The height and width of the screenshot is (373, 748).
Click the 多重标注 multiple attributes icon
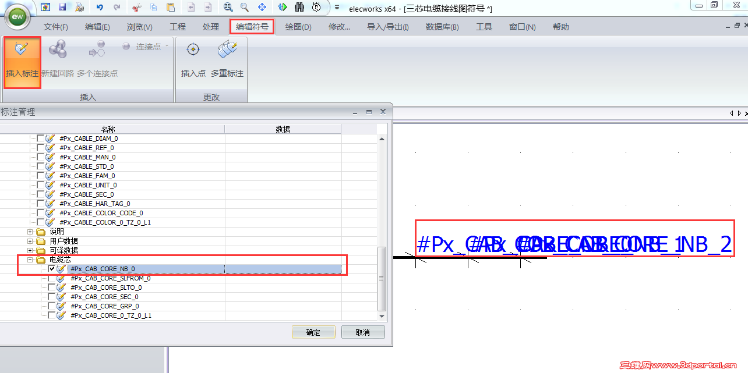coord(227,50)
